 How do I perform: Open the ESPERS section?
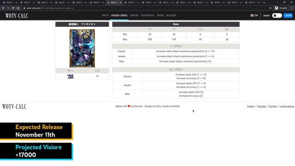(x=134, y=15)
